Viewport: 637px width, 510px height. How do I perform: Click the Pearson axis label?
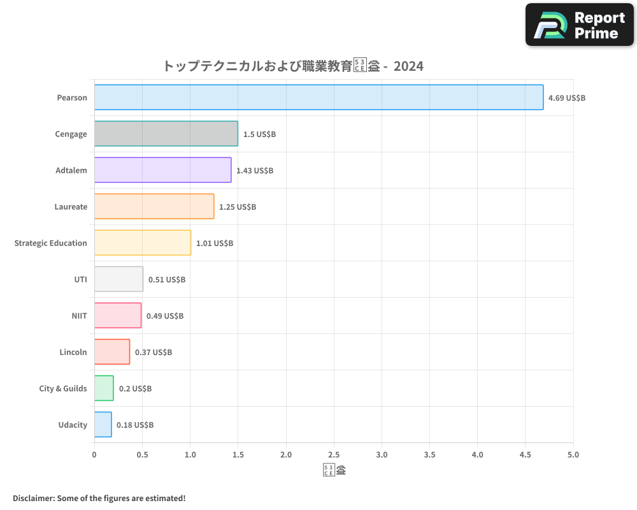[72, 98]
